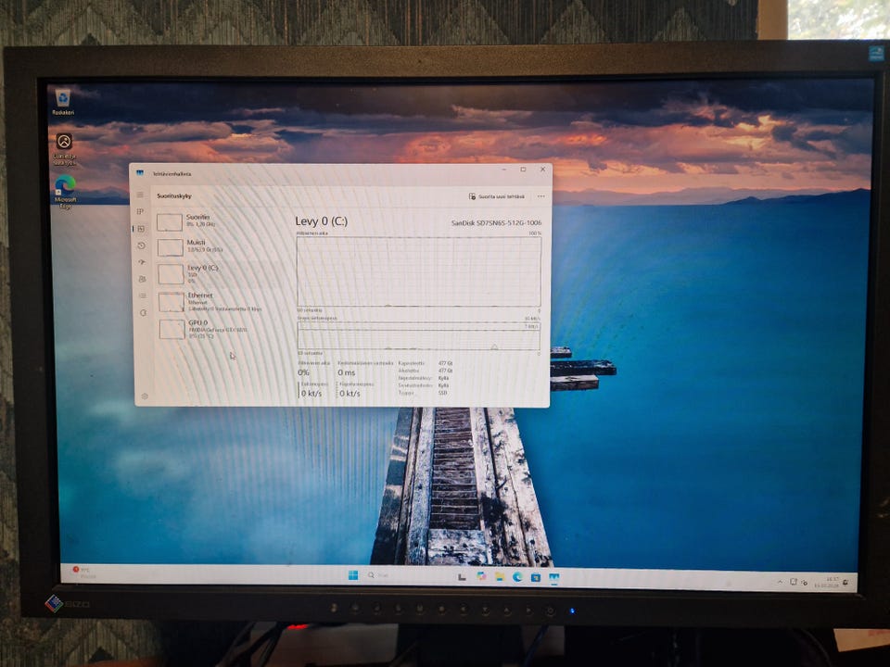Select the black circular app desktop shortcut
This screenshot has height=667, width=890.
[64, 148]
